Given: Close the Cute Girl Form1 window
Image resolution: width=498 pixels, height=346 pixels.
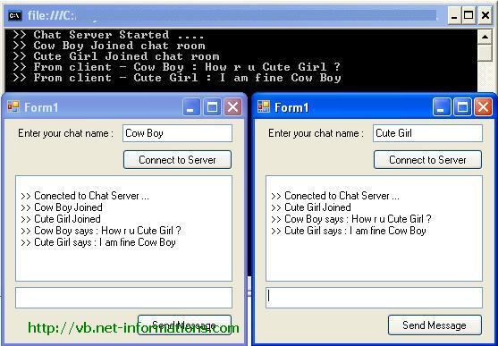Looking at the screenshot, I should (x=483, y=106).
